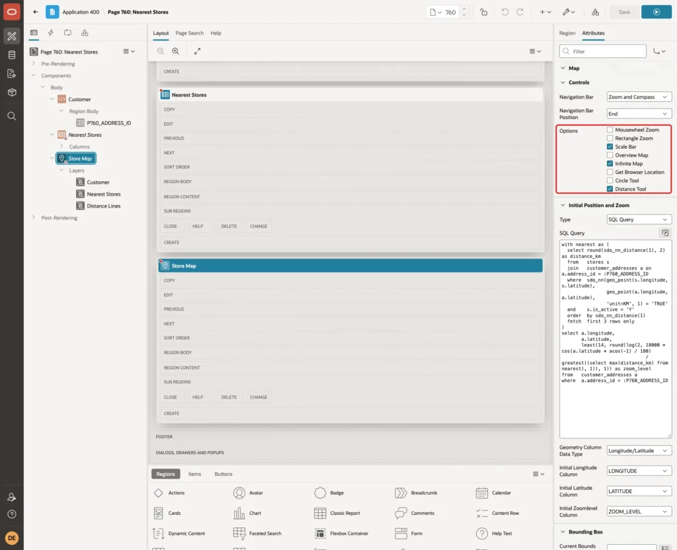Viewport: 677px width, 550px height.
Task: Enable the Rectangle Zoom option
Action: coord(610,138)
